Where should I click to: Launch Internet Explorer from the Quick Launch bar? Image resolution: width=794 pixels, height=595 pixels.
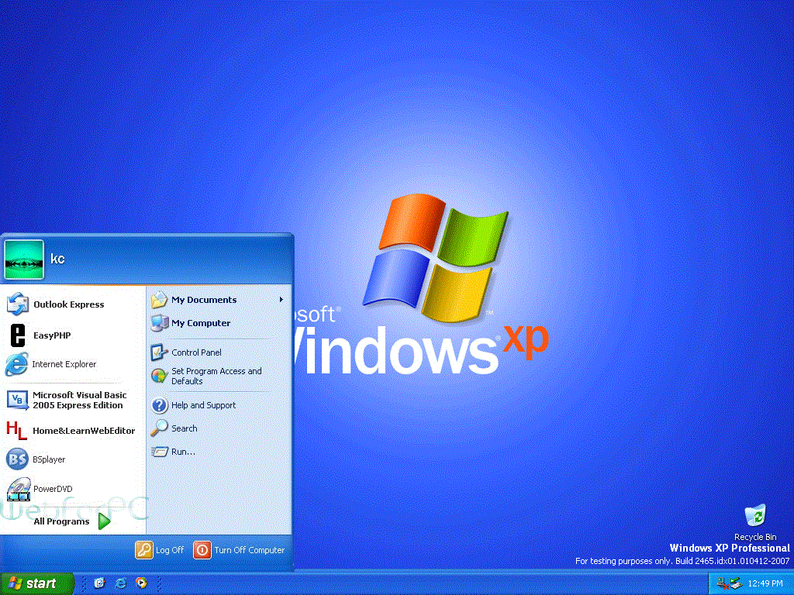(120, 583)
